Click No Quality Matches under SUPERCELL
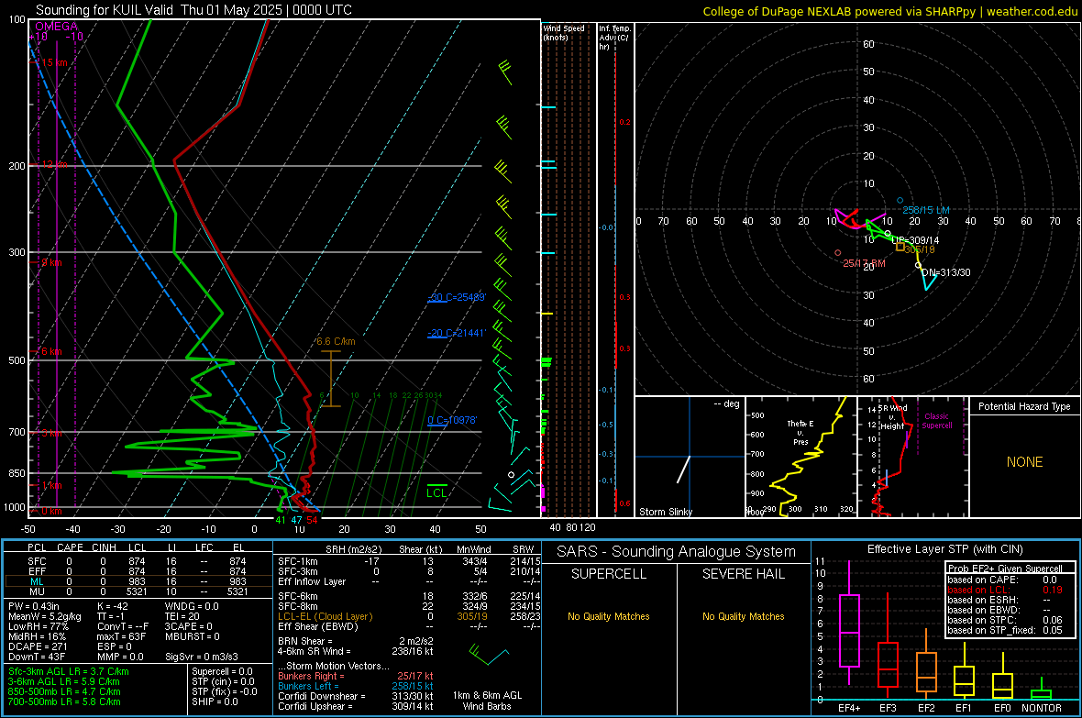The image size is (1082, 718). [x=609, y=616]
